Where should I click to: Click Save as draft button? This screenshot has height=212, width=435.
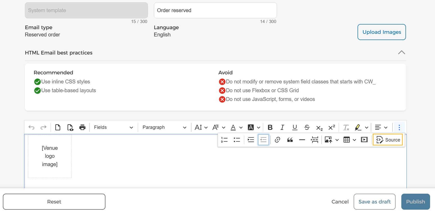tap(374, 202)
